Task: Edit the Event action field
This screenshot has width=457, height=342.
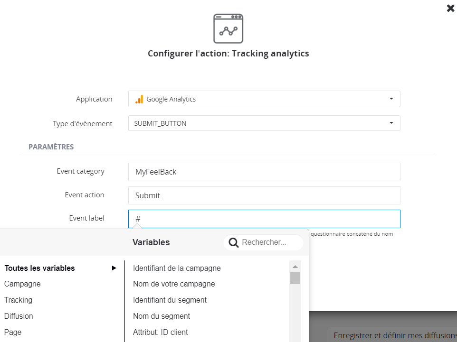Action: click(264, 195)
